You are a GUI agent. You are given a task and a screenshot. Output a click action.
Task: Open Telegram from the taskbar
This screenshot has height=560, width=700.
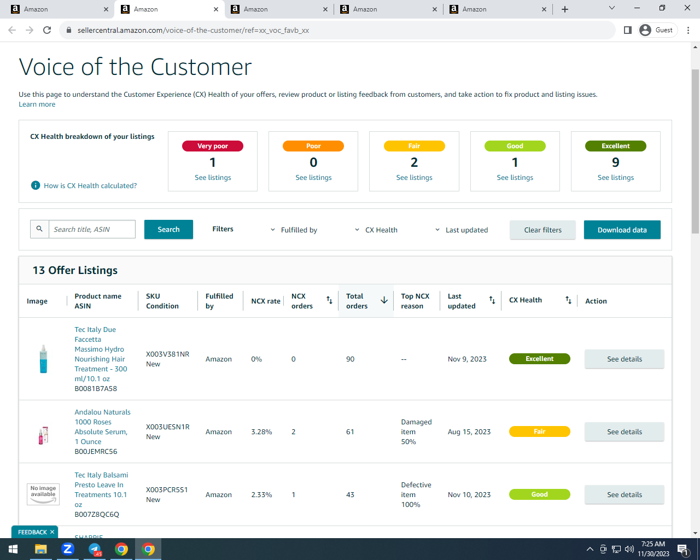point(95,549)
